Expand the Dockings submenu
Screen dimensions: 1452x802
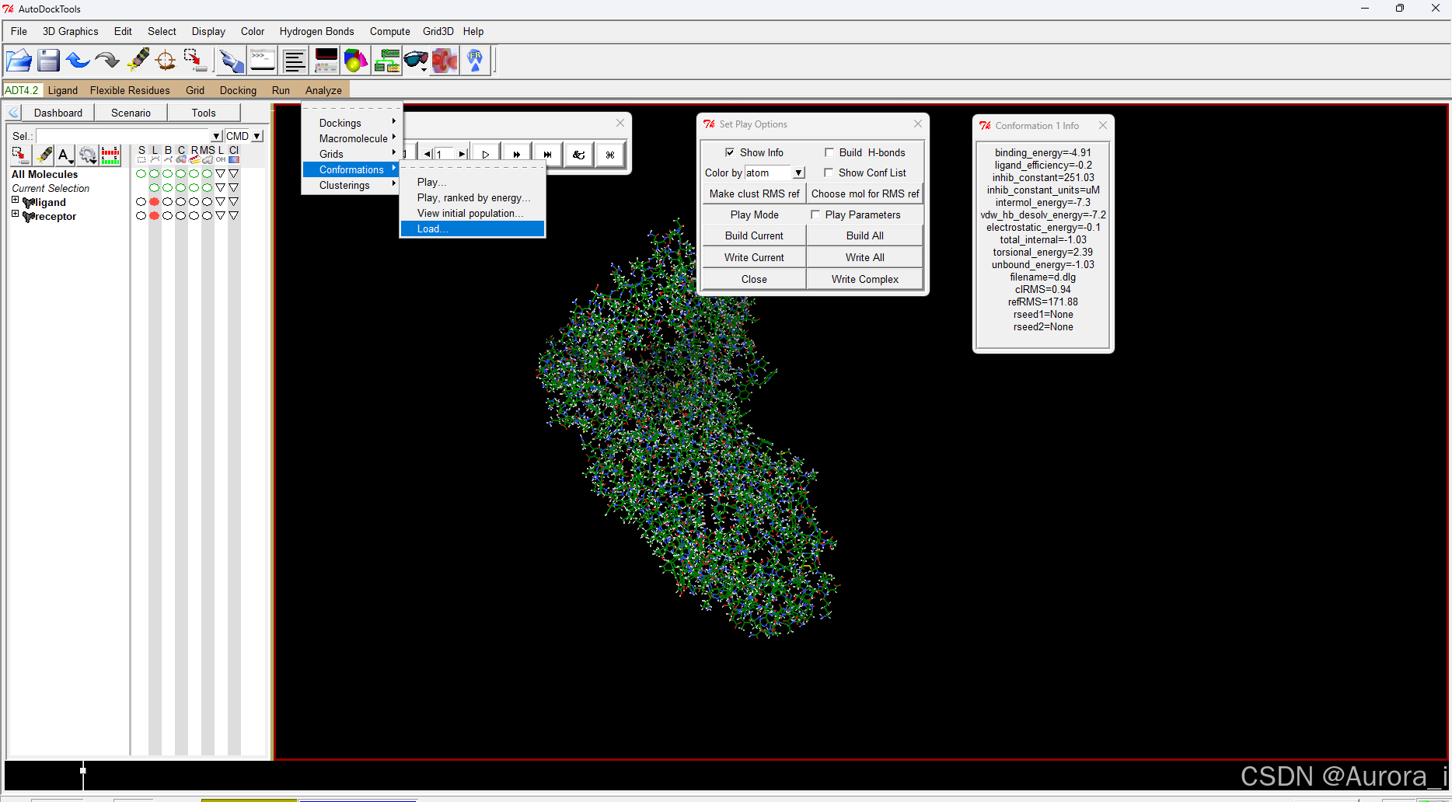(x=351, y=123)
